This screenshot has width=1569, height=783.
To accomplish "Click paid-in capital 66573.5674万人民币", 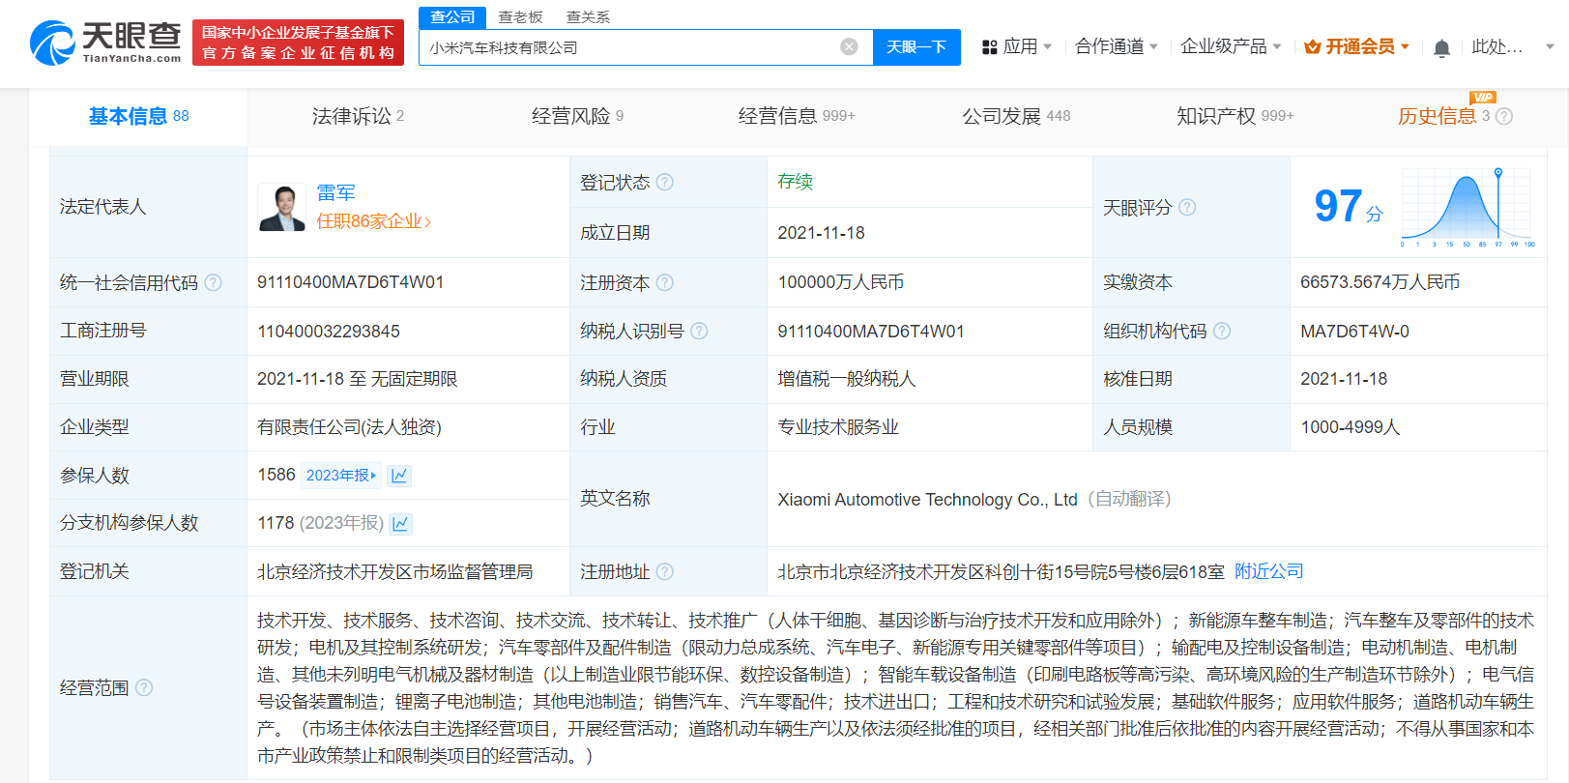I will coord(1380,282).
